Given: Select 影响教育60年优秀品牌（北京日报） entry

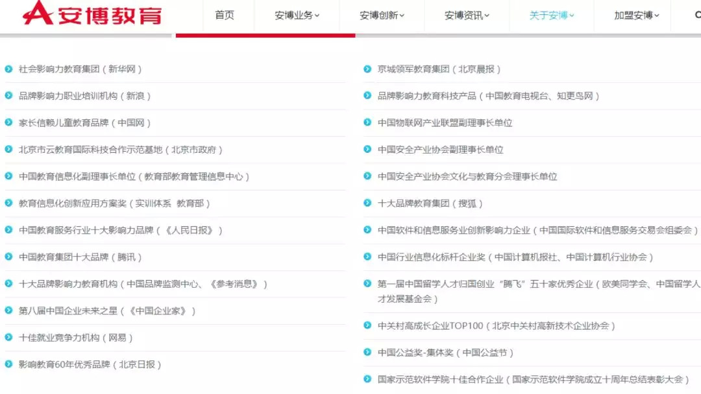Looking at the screenshot, I should 90,365.
